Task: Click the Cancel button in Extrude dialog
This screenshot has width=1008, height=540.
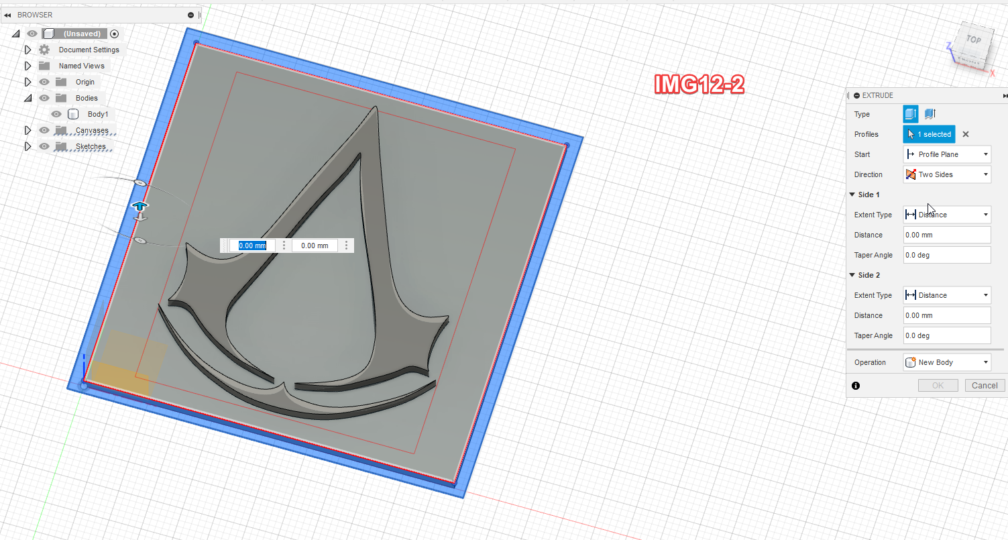Action: 985,385
